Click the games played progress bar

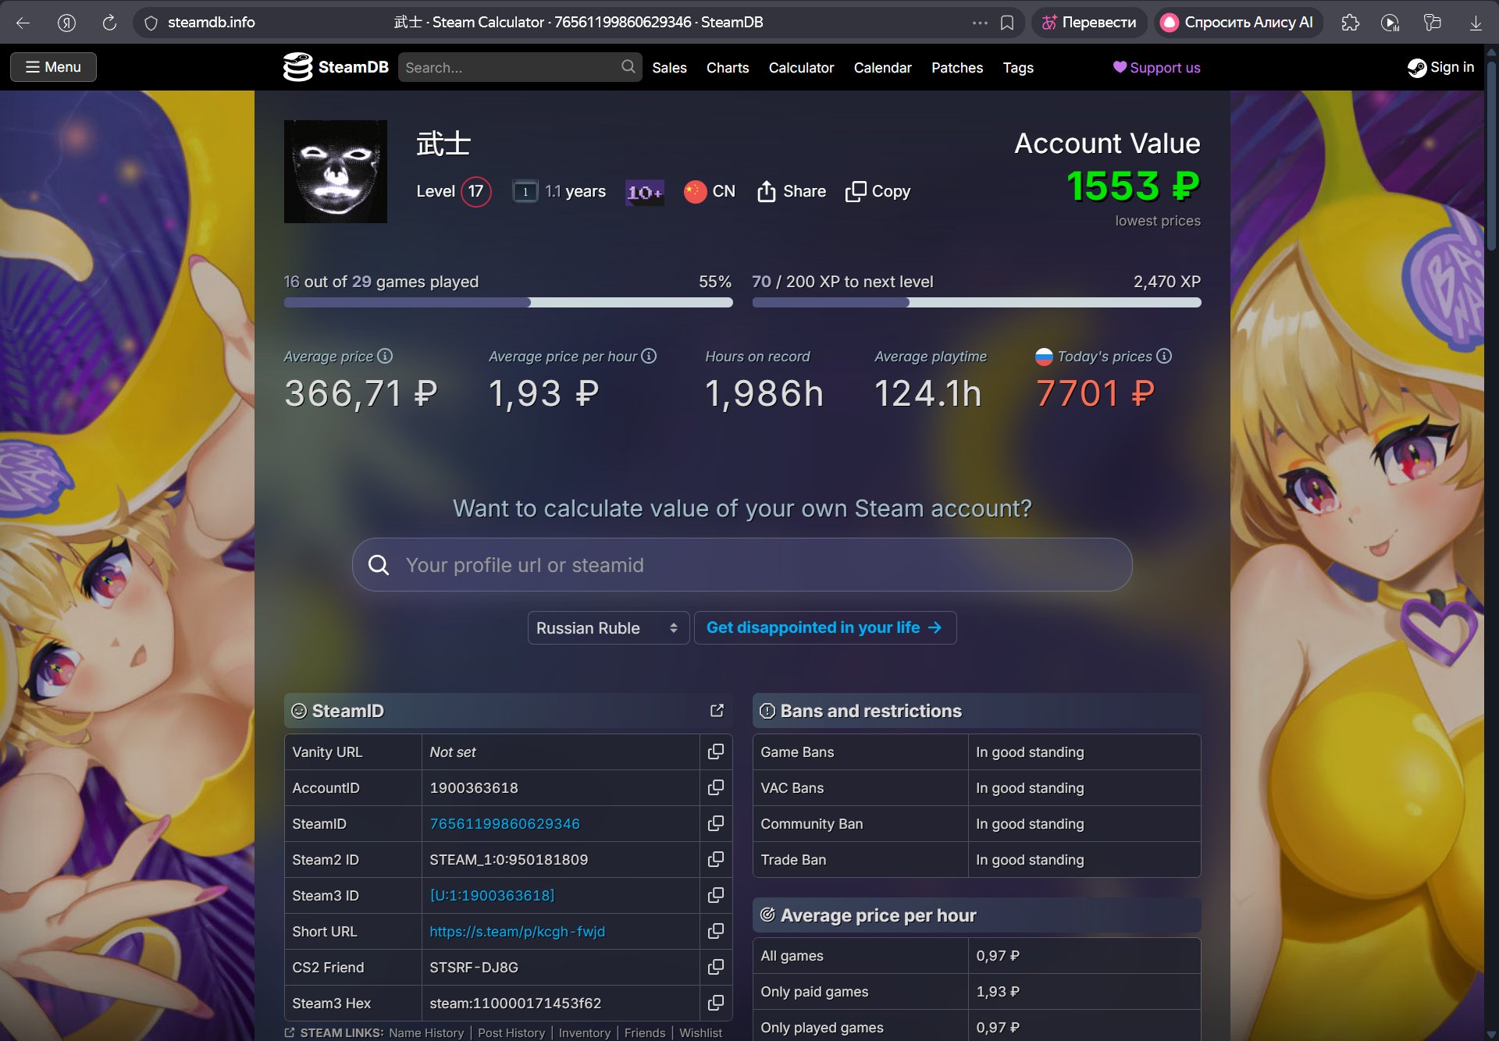tap(508, 302)
